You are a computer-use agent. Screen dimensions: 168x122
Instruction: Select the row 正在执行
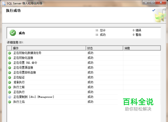(84, 92)
